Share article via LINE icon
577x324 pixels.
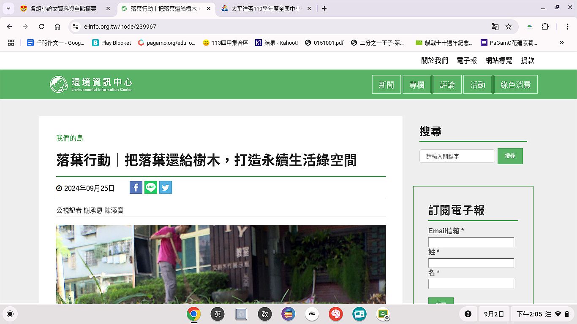pos(151,187)
